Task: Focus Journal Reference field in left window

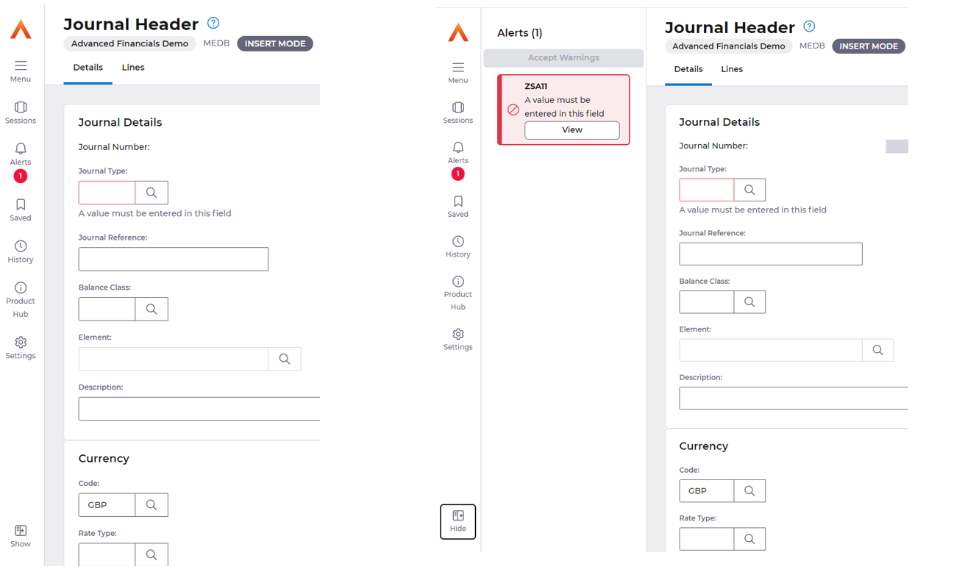Action: pyautogui.click(x=174, y=259)
